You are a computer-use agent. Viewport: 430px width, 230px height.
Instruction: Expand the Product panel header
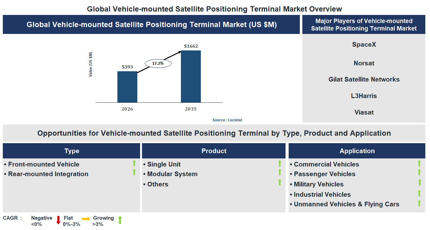[214, 151]
